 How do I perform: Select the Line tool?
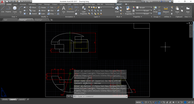(3, 9)
